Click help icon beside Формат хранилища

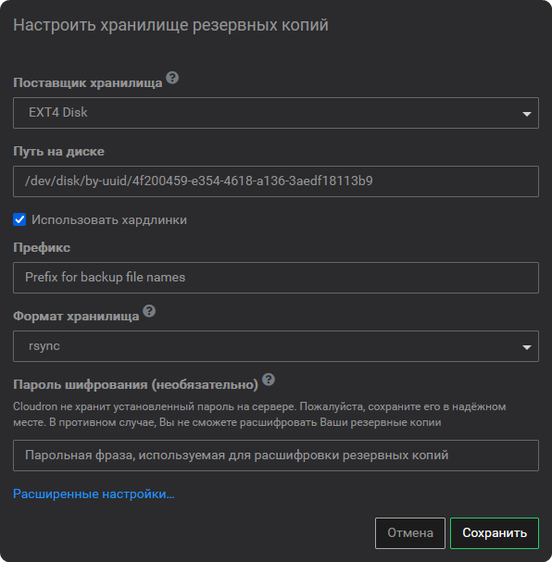tap(149, 311)
